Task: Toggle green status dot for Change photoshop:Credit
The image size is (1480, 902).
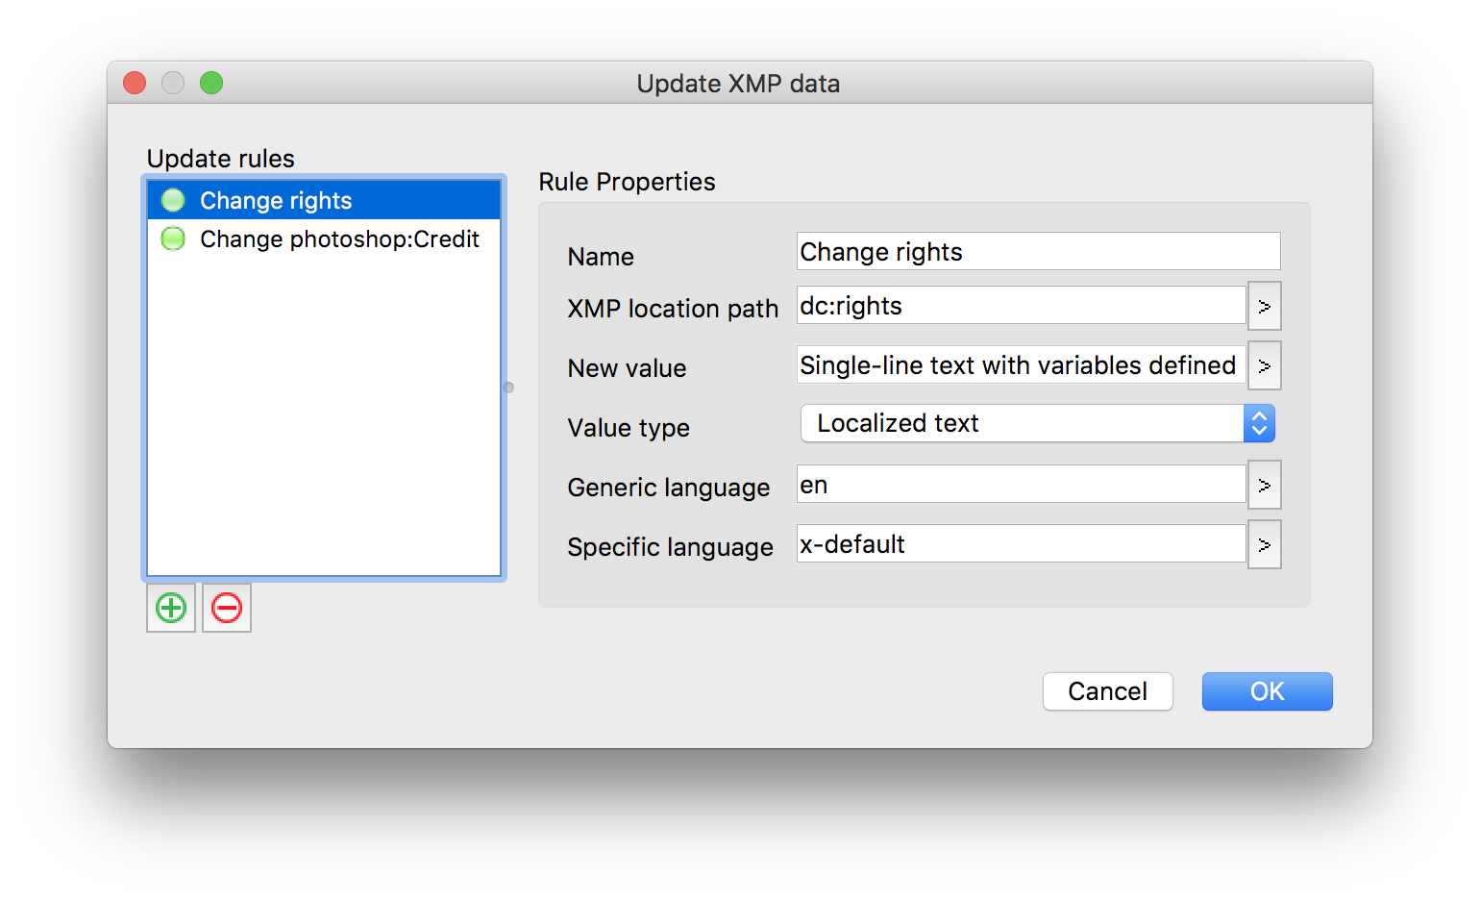Action: [x=173, y=238]
